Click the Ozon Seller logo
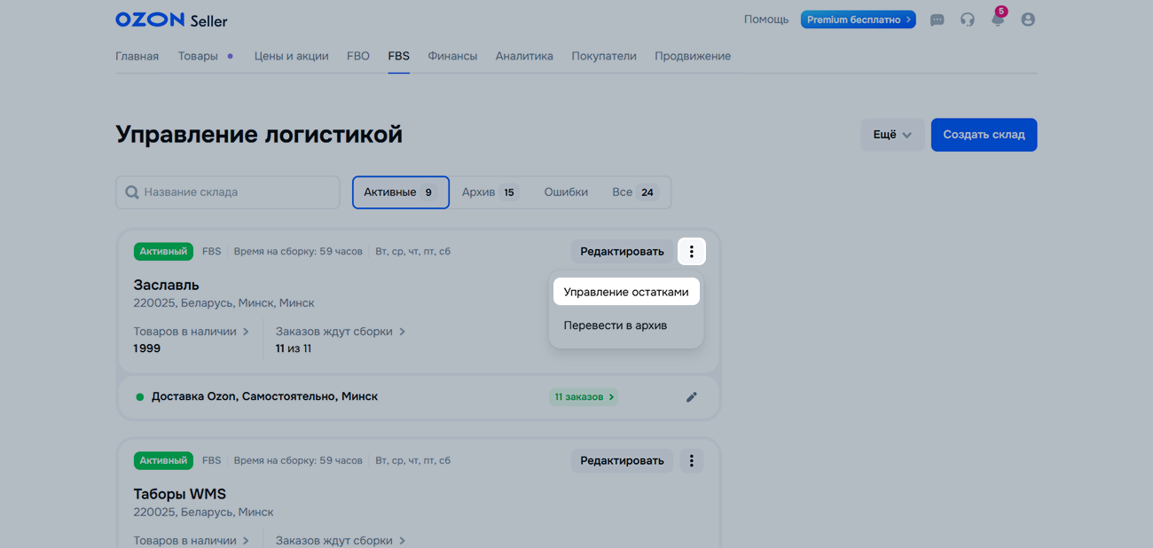Image resolution: width=1153 pixels, height=548 pixels. pyautogui.click(x=171, y=20)
